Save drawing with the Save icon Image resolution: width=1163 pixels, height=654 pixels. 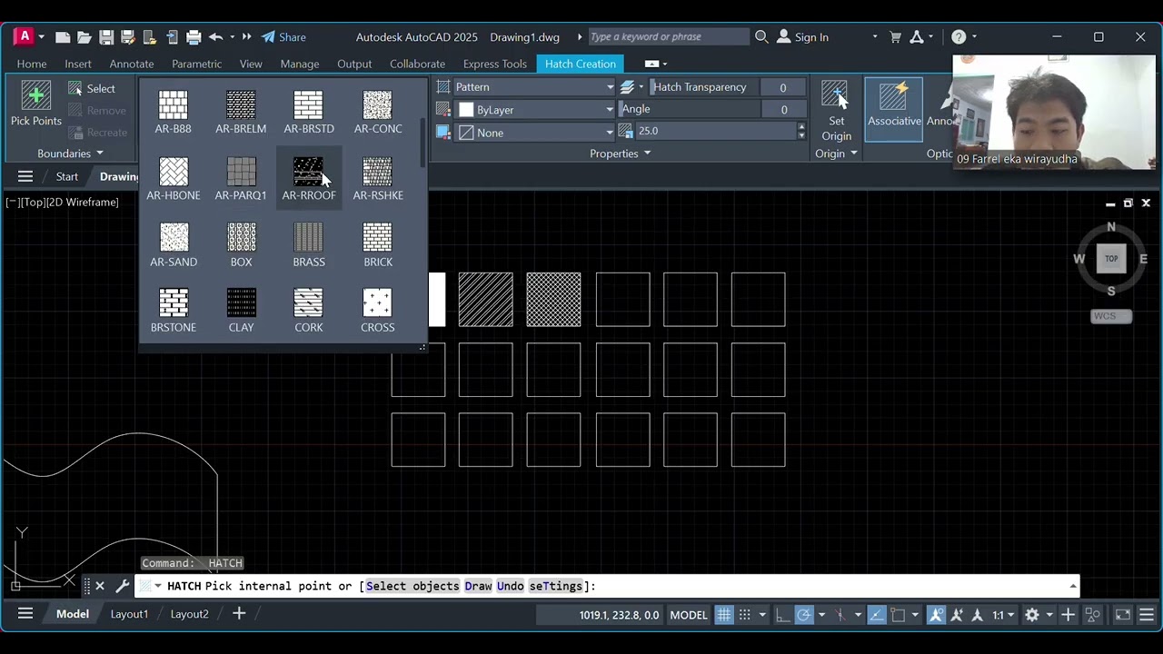(106, 37)
